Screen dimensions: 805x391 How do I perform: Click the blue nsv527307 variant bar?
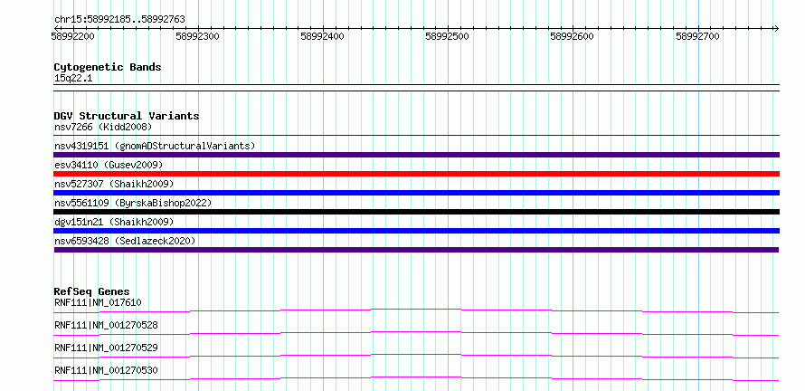click(x=416, y=193)
